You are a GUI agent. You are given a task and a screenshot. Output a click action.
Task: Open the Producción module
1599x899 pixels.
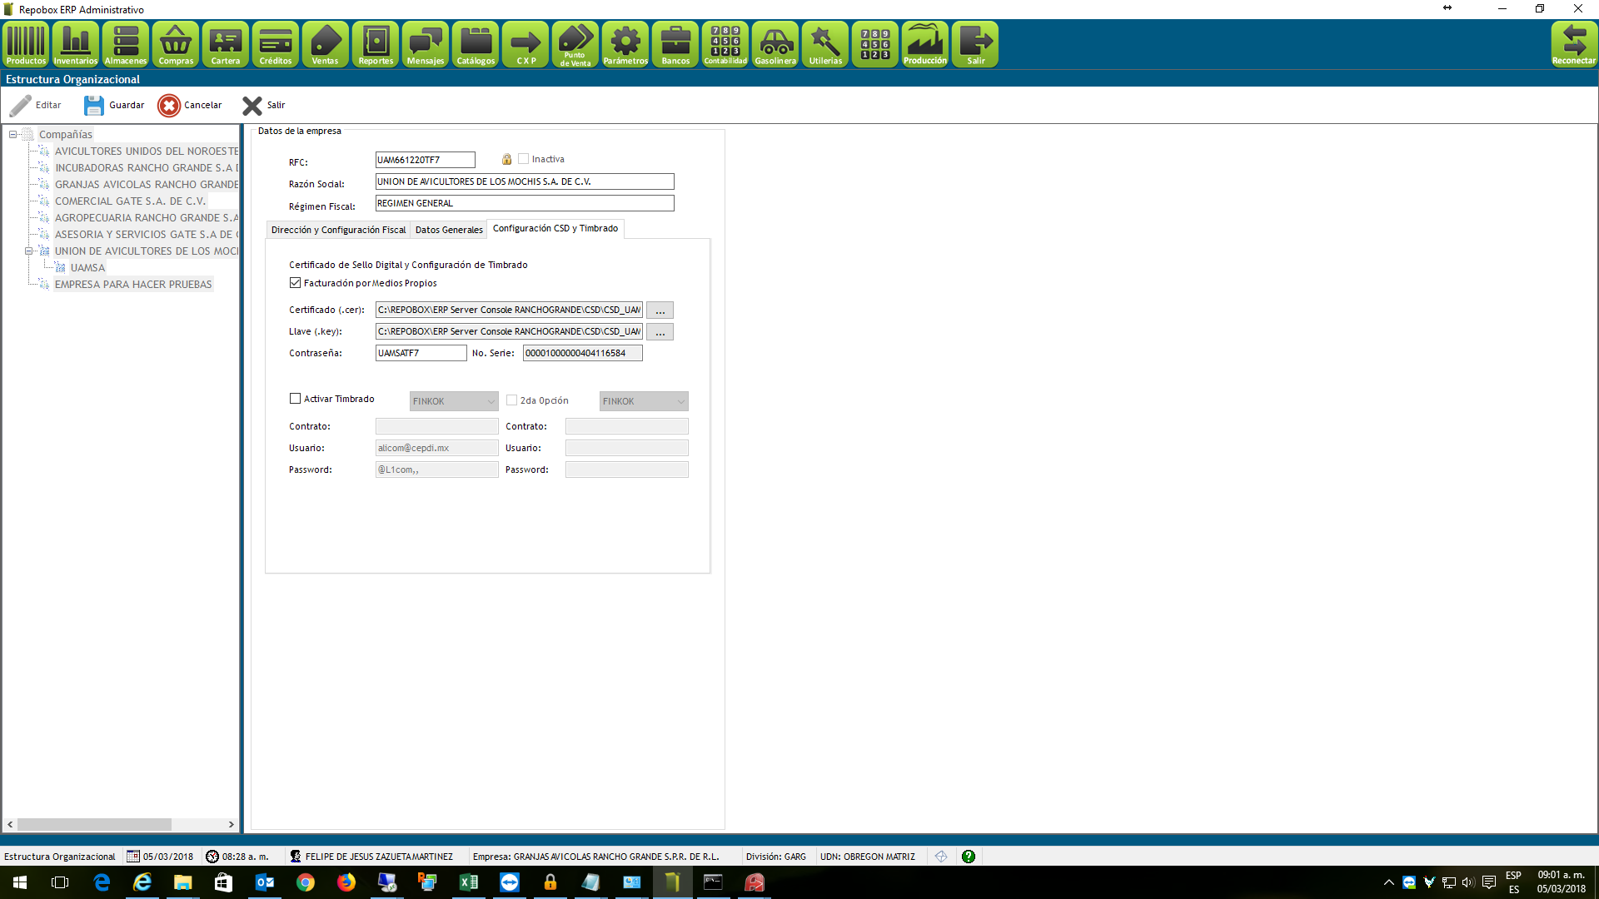[x=925, y=44]
